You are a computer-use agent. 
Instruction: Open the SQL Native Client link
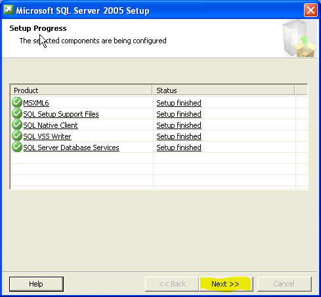click(51, 125)
